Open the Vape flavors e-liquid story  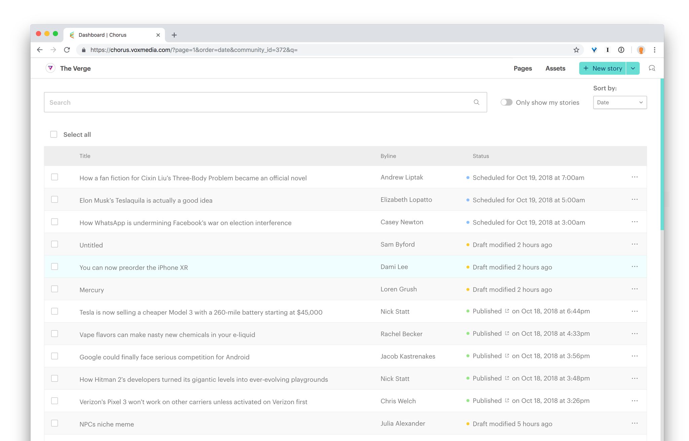(167, 335)
